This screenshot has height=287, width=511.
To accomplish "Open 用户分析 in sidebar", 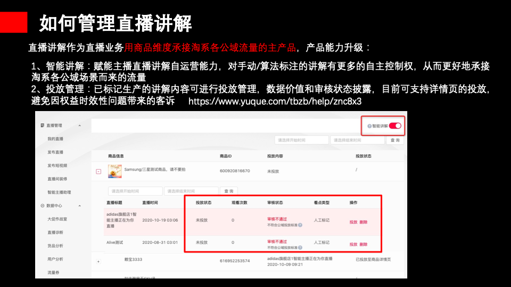I will pyautogui.click(x=55, y=259).
